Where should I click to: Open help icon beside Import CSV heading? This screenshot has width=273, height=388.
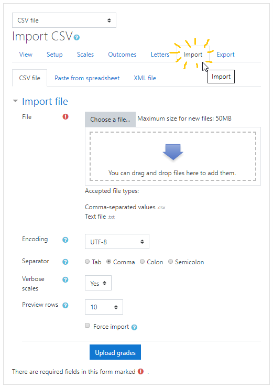click(x=77, y=37)
